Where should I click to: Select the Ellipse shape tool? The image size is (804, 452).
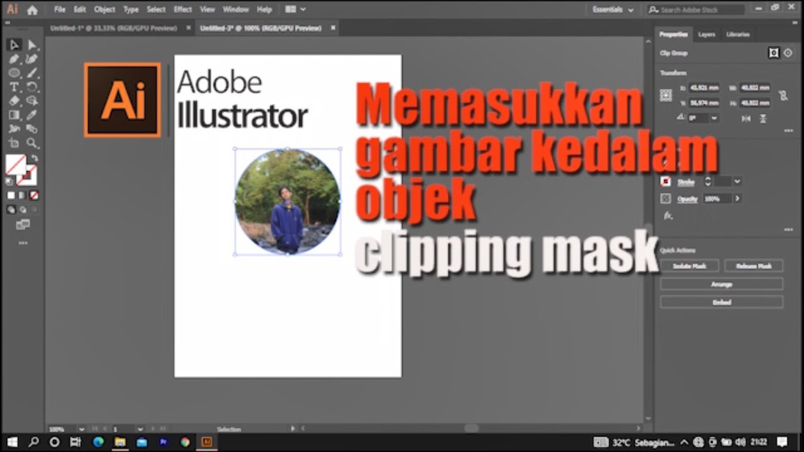click(x=14, y=73)
